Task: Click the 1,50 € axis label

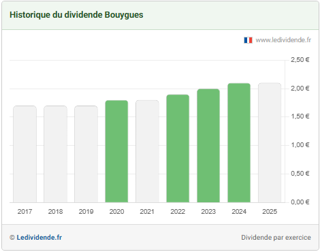Action: pyautogui.click(x=300, y=116)
